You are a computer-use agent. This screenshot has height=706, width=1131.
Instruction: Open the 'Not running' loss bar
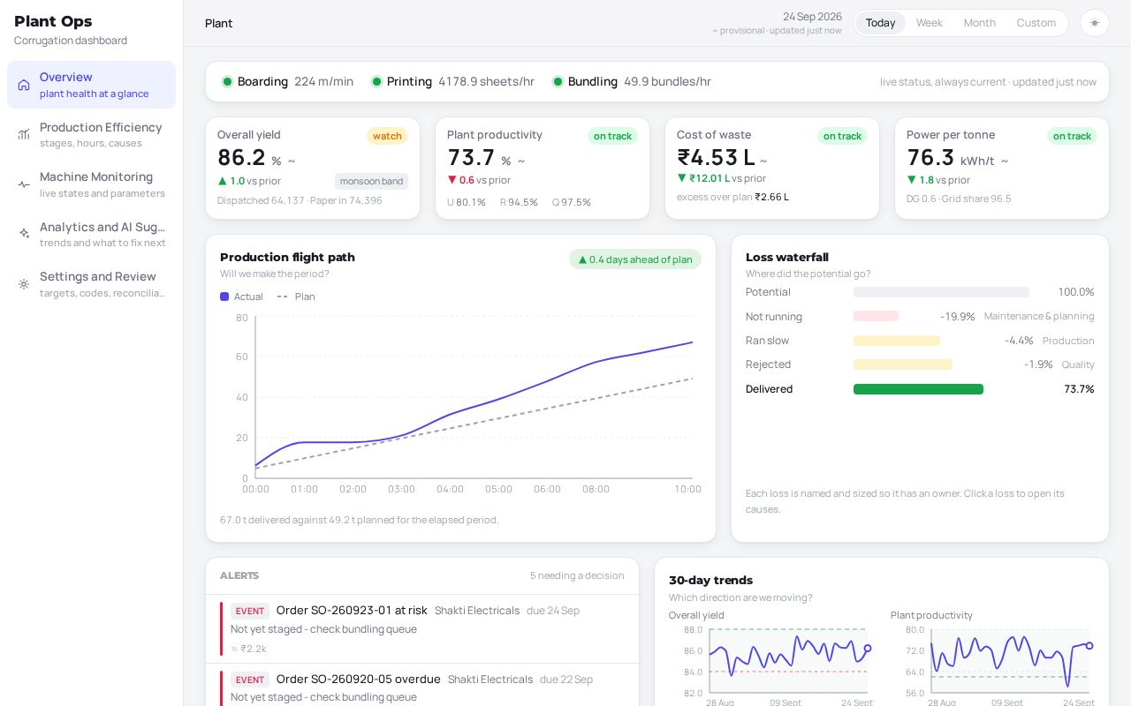click(876, 316)
